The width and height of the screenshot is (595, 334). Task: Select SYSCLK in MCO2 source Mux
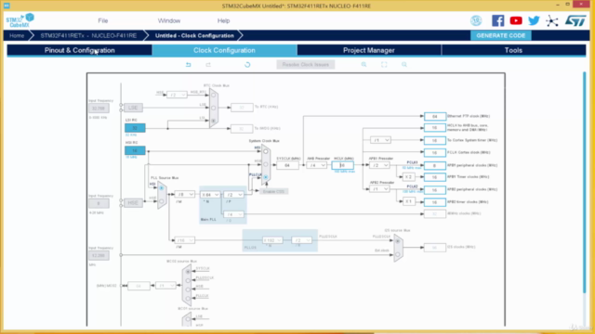[x=188, y=272]
